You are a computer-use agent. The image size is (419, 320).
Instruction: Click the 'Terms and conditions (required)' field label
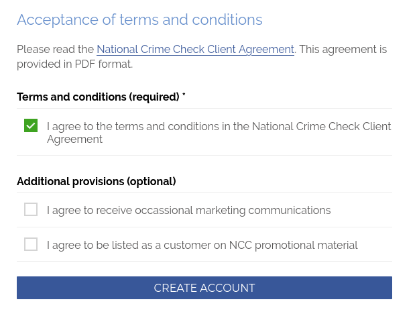(x=98, y=97)
